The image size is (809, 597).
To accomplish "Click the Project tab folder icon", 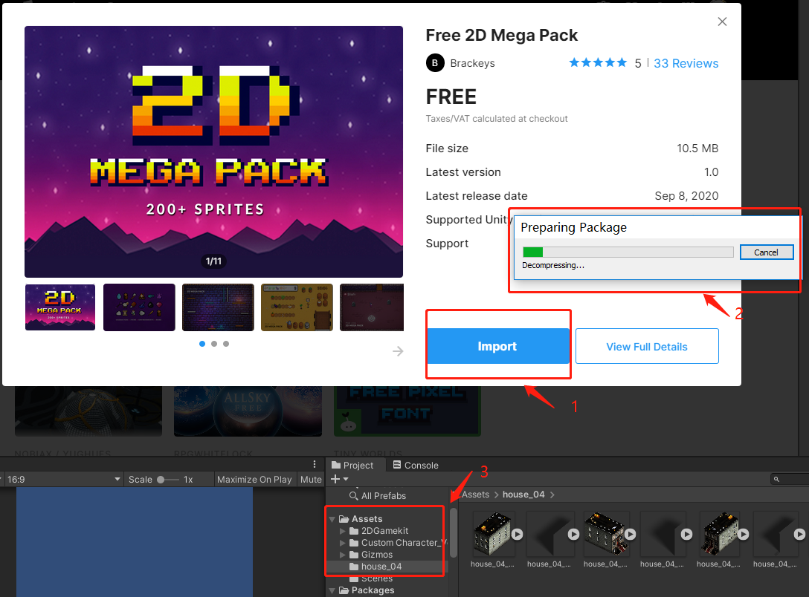I will point(336,465).
